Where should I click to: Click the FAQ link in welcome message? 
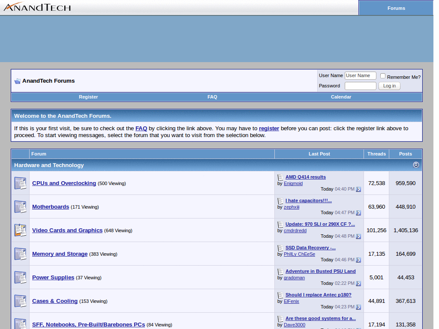point(141,129)
